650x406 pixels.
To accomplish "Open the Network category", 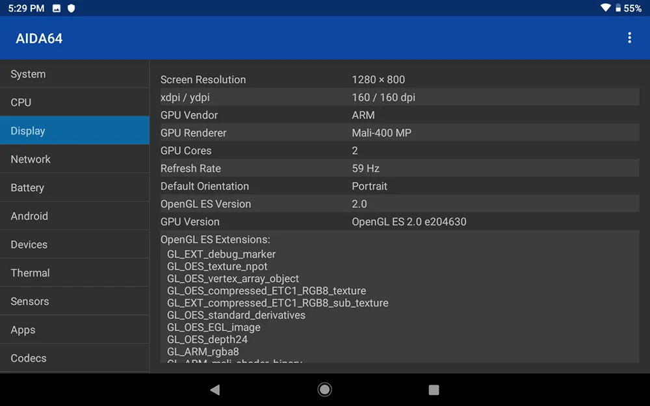I will (75, 159).
